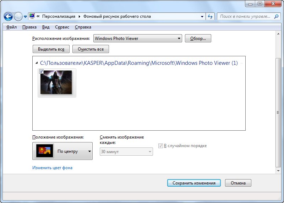The image size is (284, 203).
Task: Click Фоновый рисунок рабочего стола breadcrumb
Action: 117,16
